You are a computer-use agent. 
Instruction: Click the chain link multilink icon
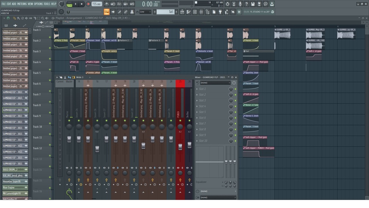(126, 12)
